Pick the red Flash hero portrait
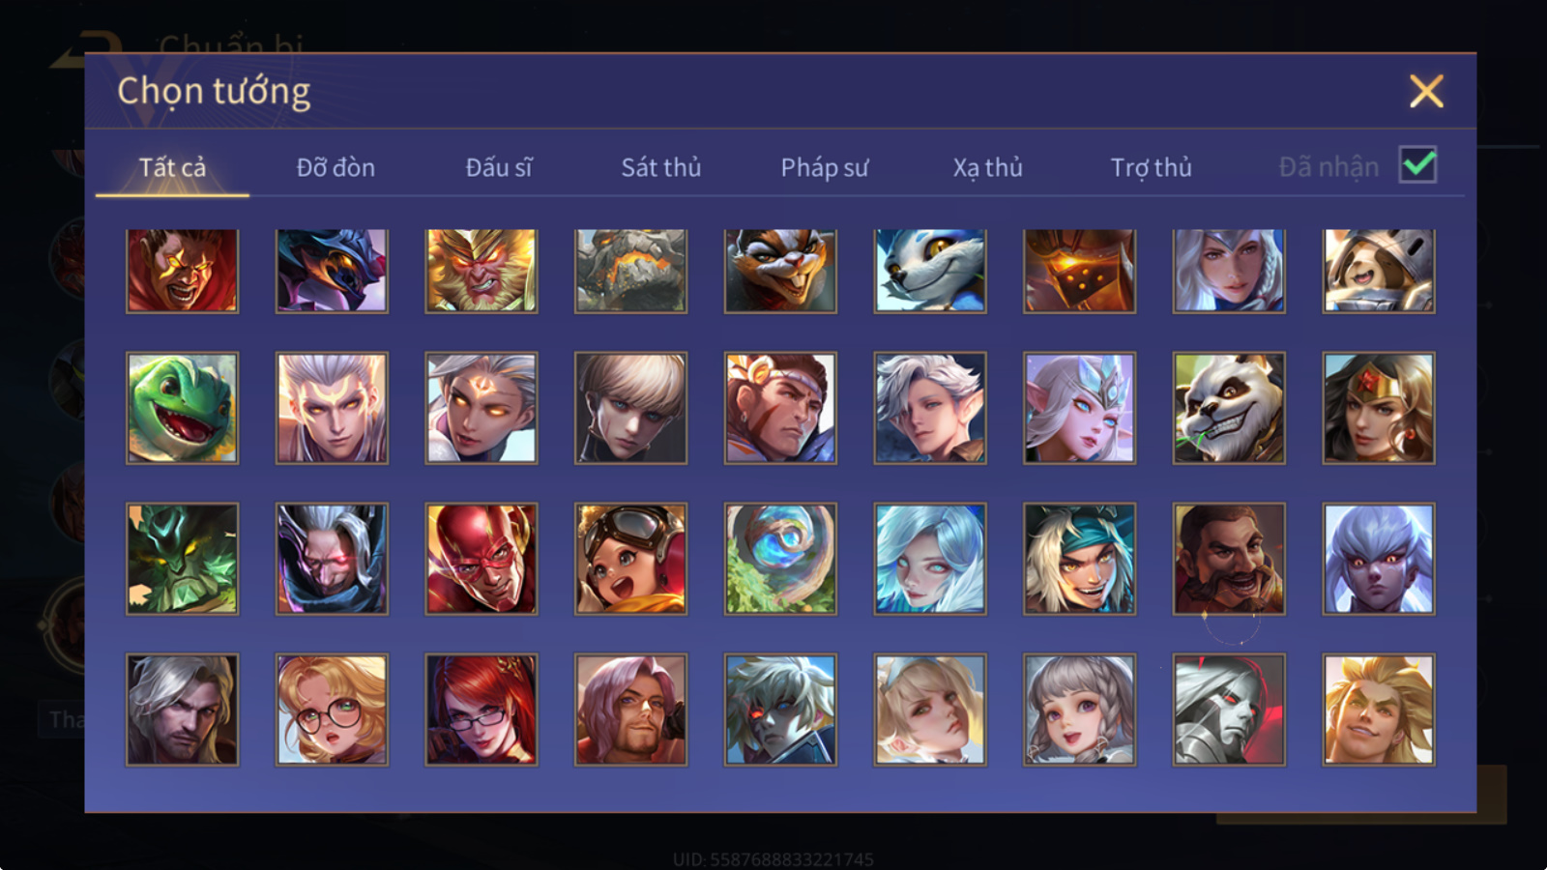 point(482,559)
